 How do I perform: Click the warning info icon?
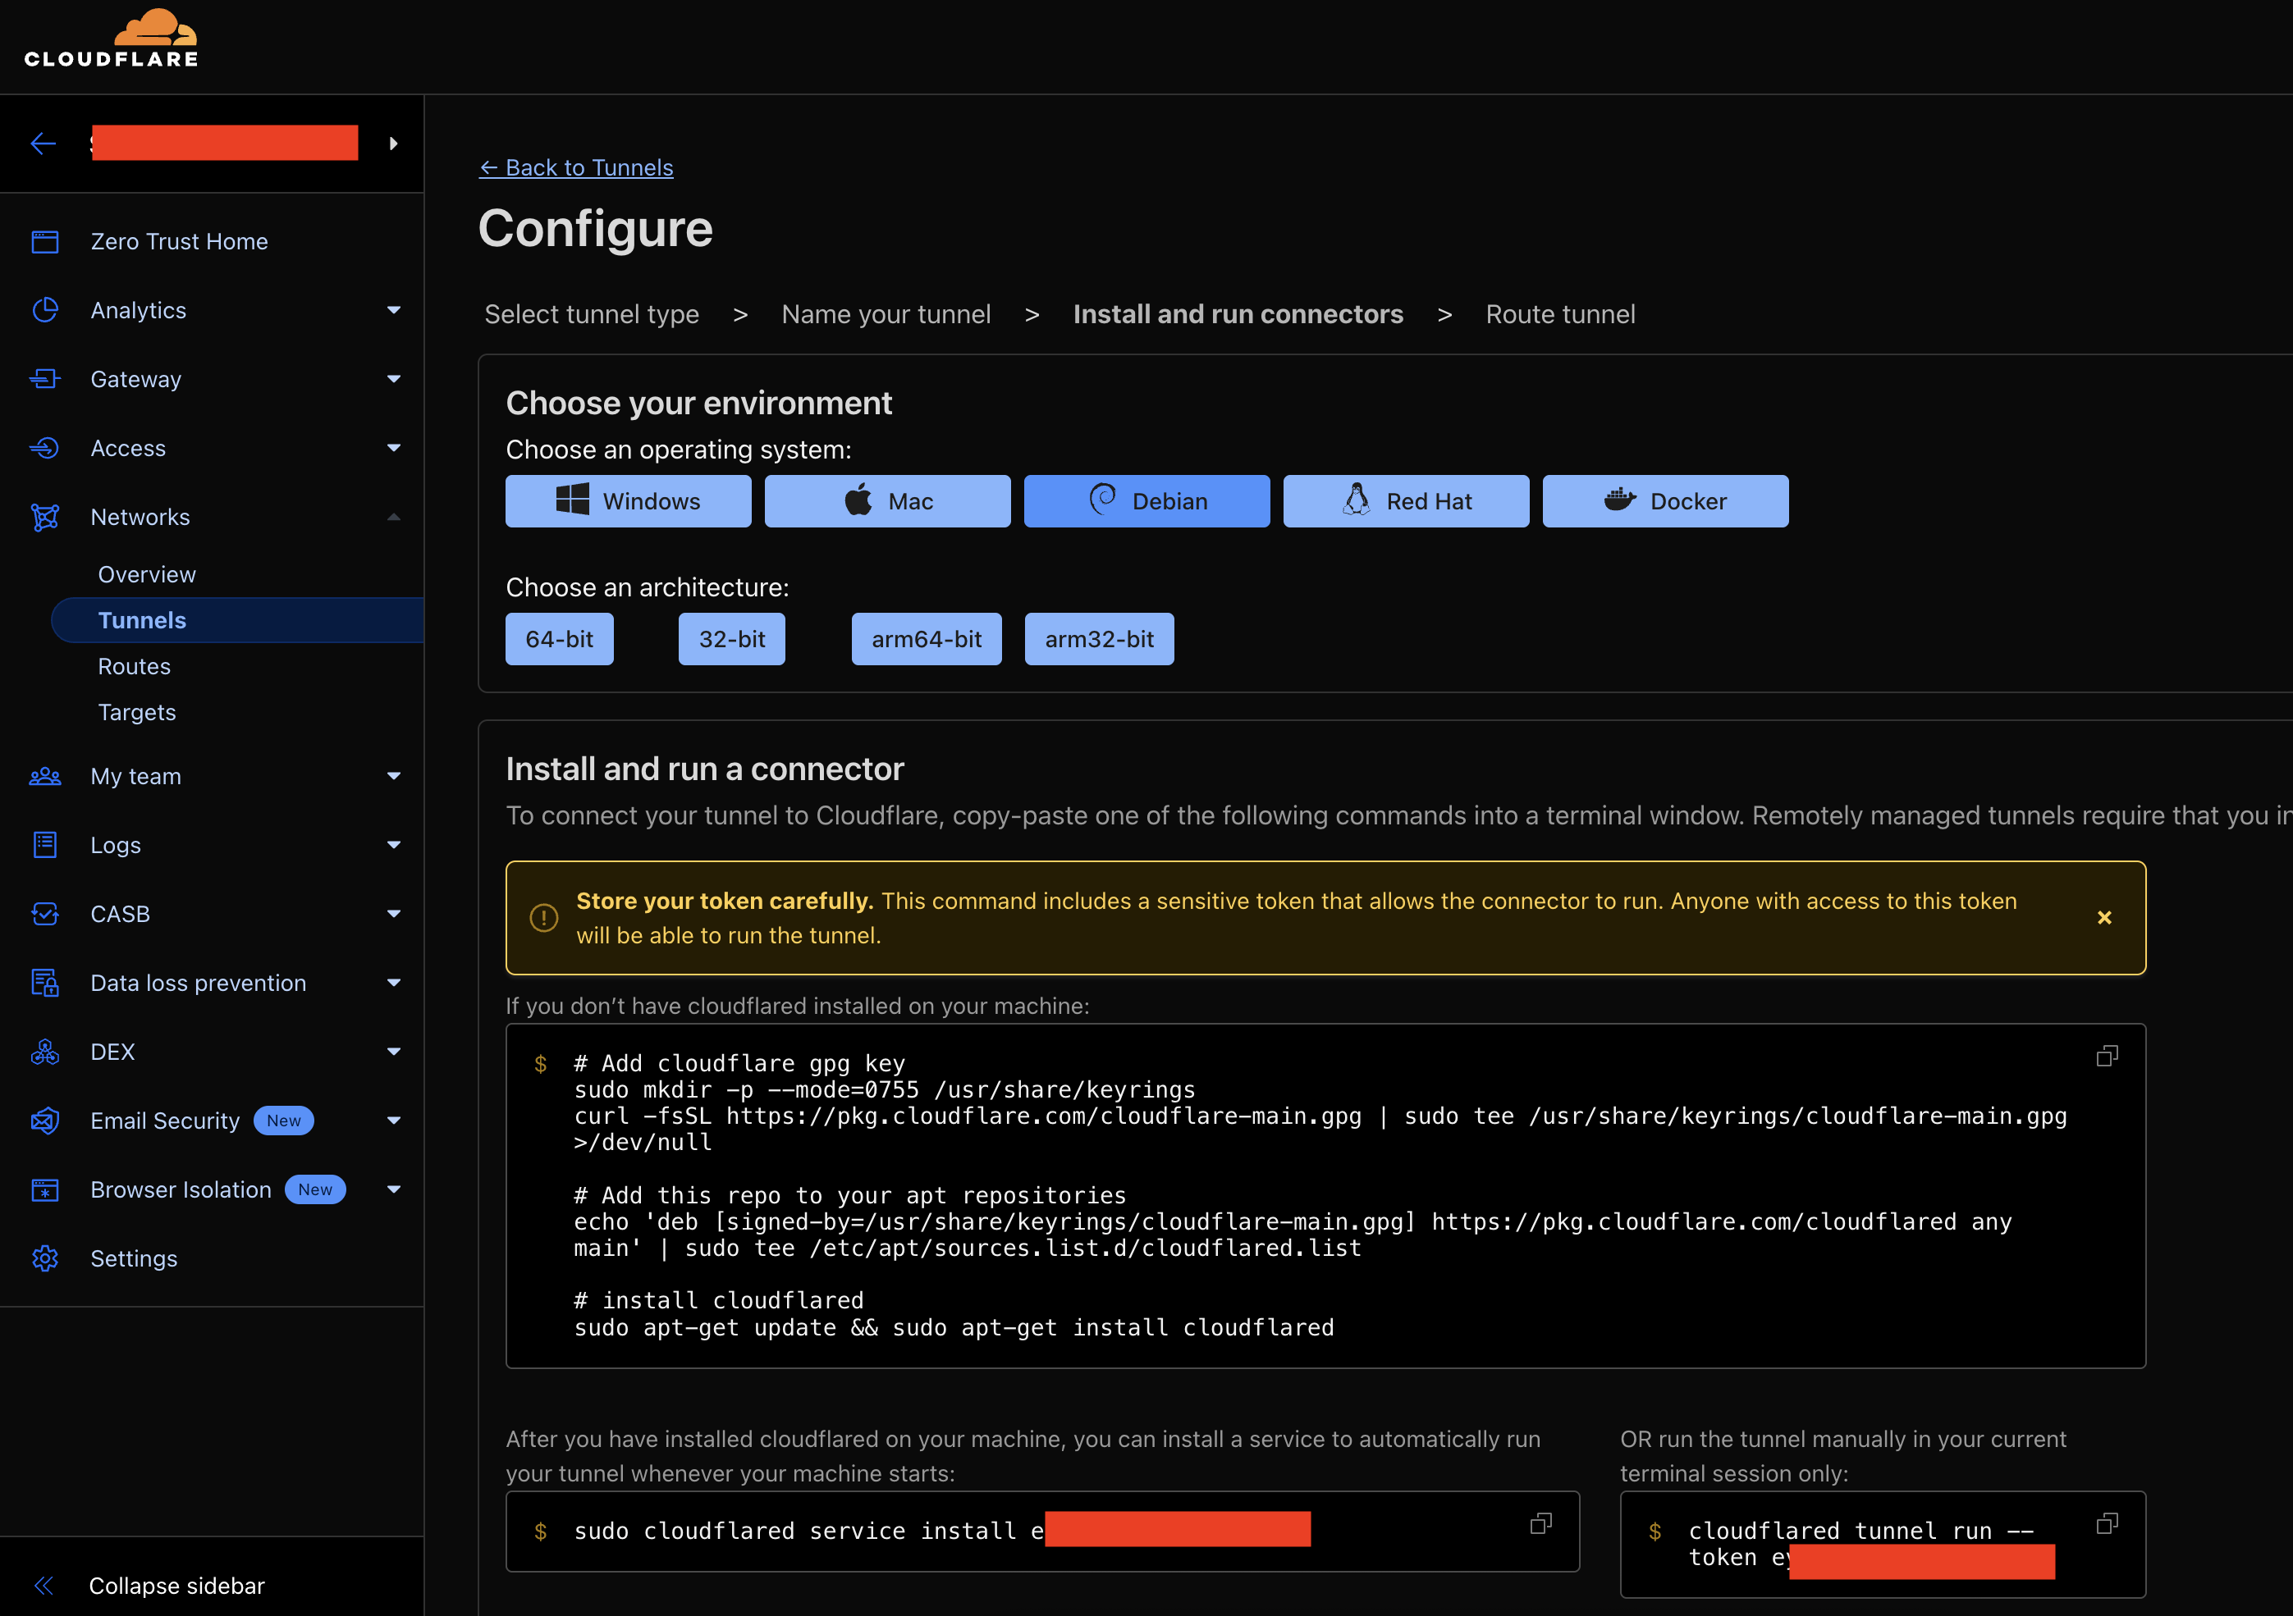pyautogui.click(x=543, y=917)
